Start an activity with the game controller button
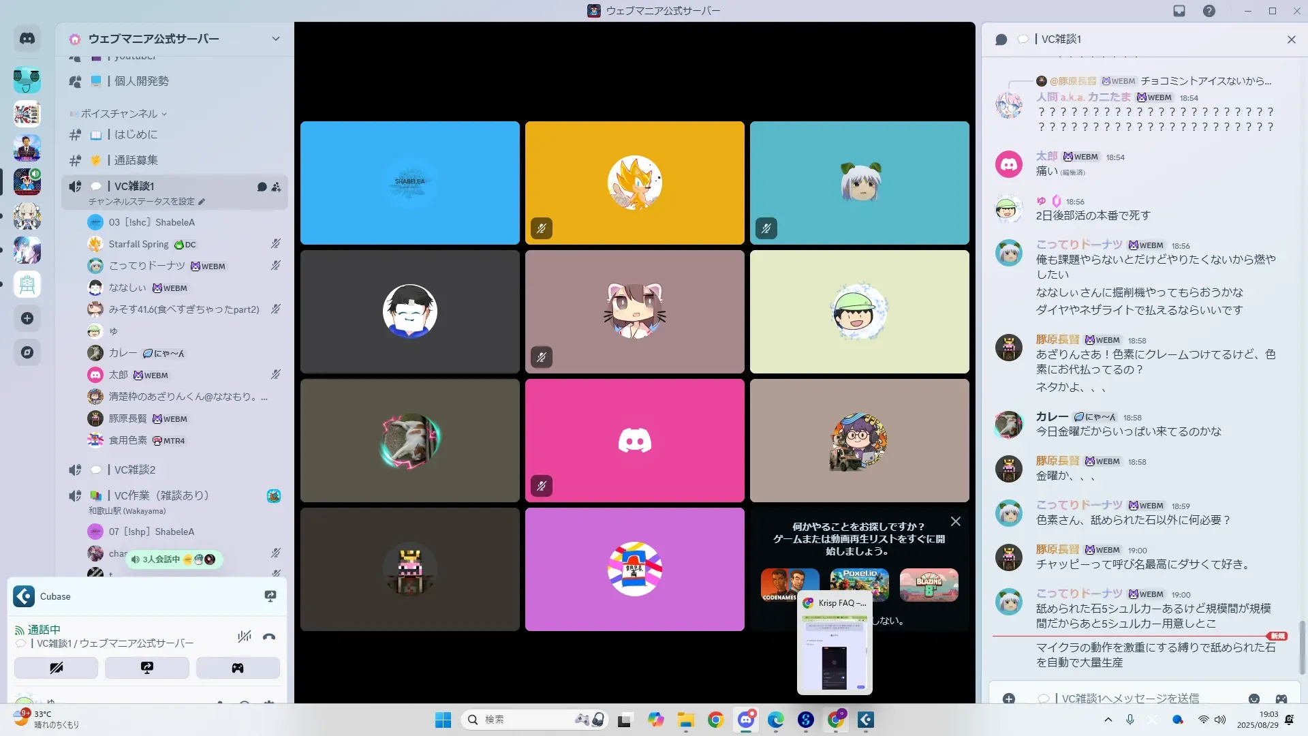Screen dimensions: 1308x736 click(238, 668)
